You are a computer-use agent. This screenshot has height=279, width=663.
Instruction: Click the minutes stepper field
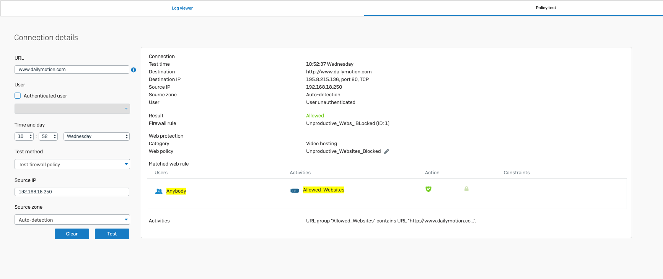coord(48,136)
